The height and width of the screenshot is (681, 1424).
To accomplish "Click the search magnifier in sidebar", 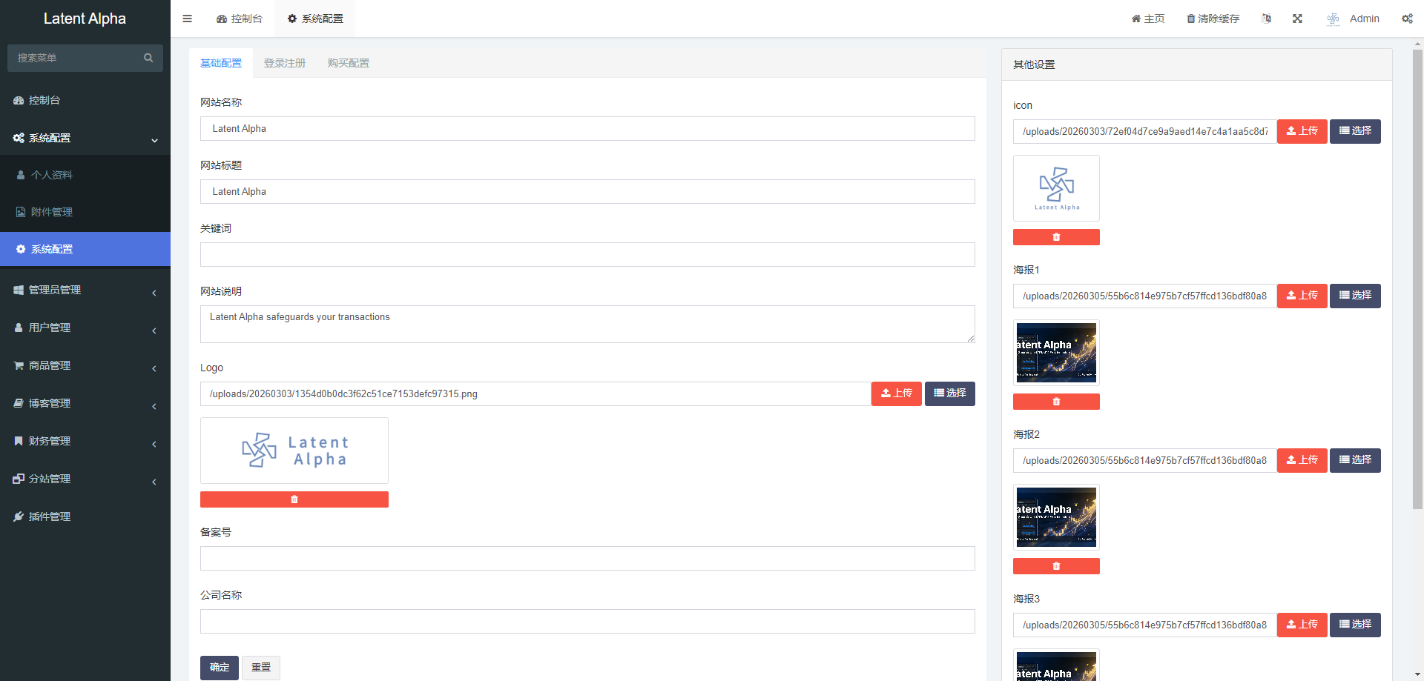I will click(148, 58).
